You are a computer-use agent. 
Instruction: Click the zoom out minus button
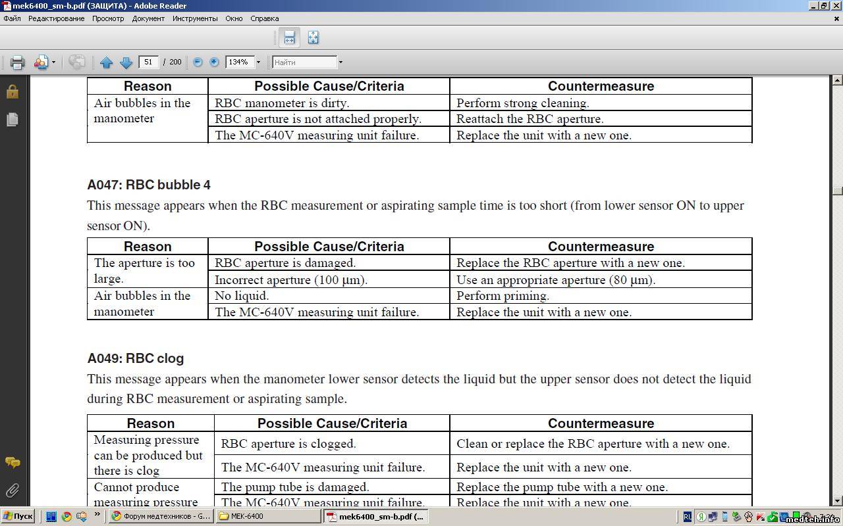pyautogui.click(x=198, y=62)
